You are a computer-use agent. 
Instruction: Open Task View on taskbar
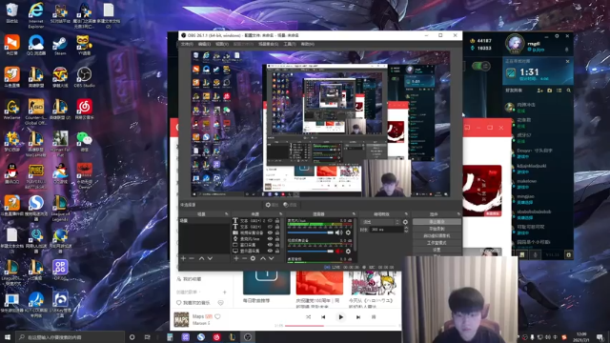point(147,337)
